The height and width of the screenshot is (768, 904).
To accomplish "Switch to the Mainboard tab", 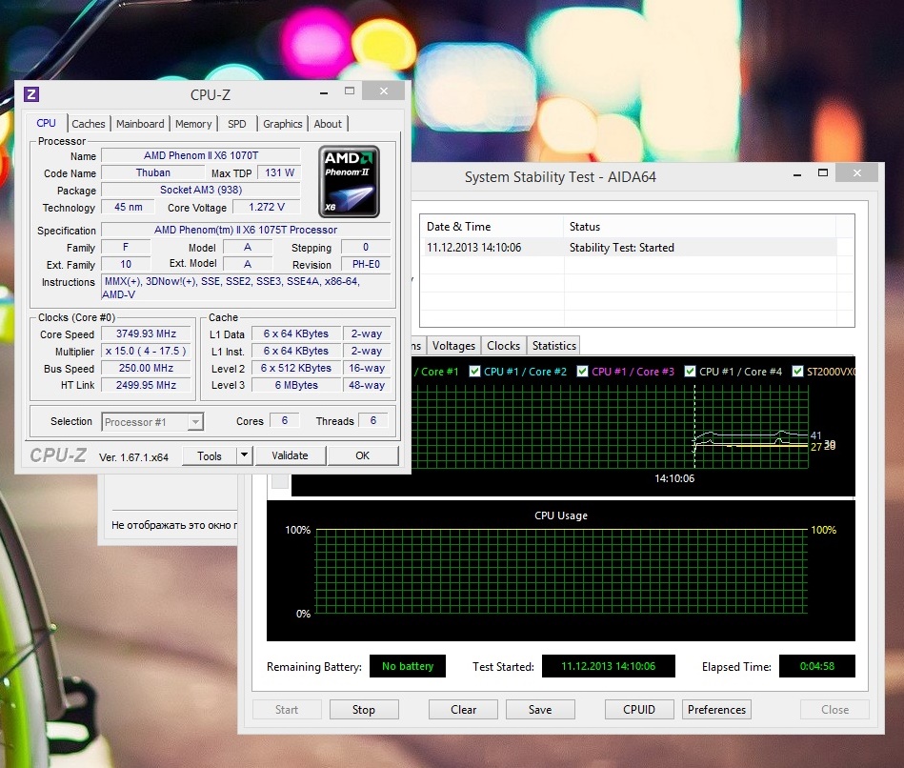I will point(140,124).
